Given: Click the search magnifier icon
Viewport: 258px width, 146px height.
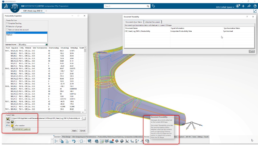Looking at the screenshot, I should click(148, 6).
